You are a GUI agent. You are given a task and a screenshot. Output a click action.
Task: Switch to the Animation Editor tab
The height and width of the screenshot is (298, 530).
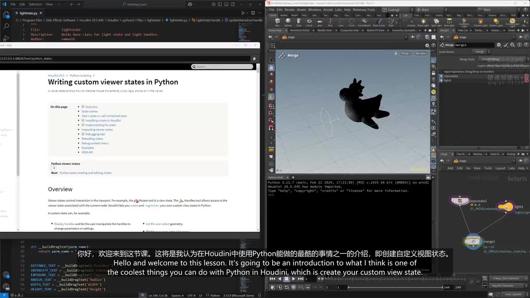coord(299,30)
